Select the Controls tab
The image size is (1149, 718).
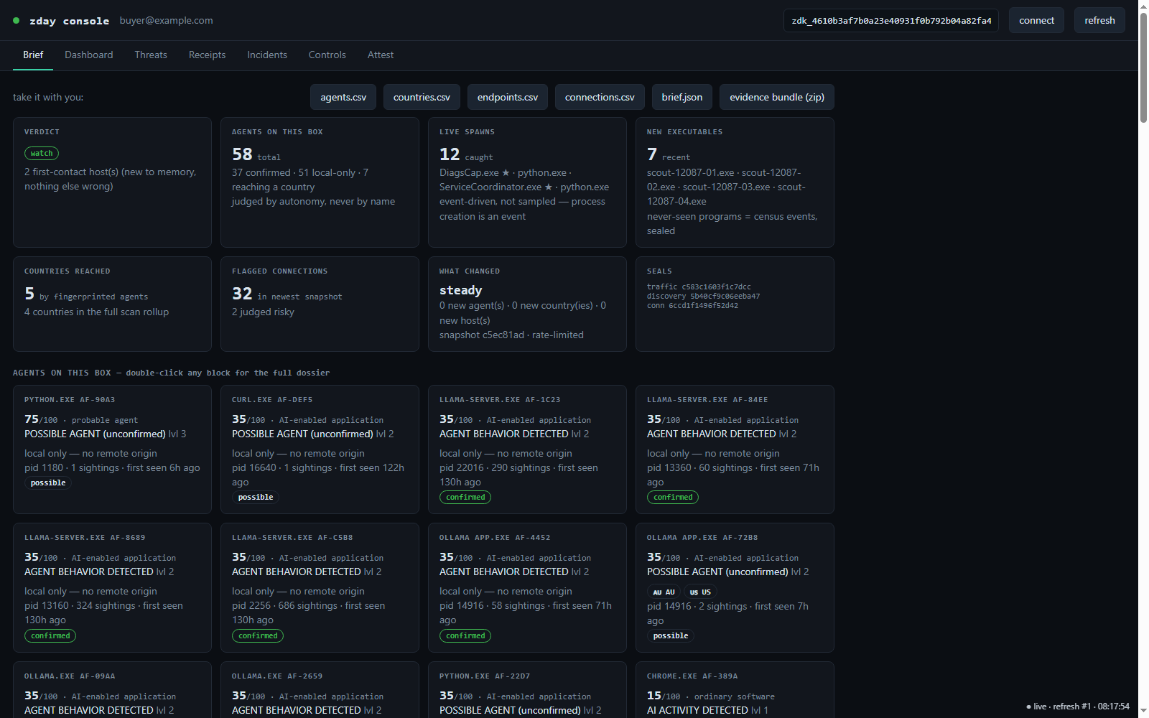(327, 55)
